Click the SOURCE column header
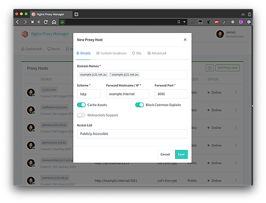The image size is (266, 203). point(46,79)
